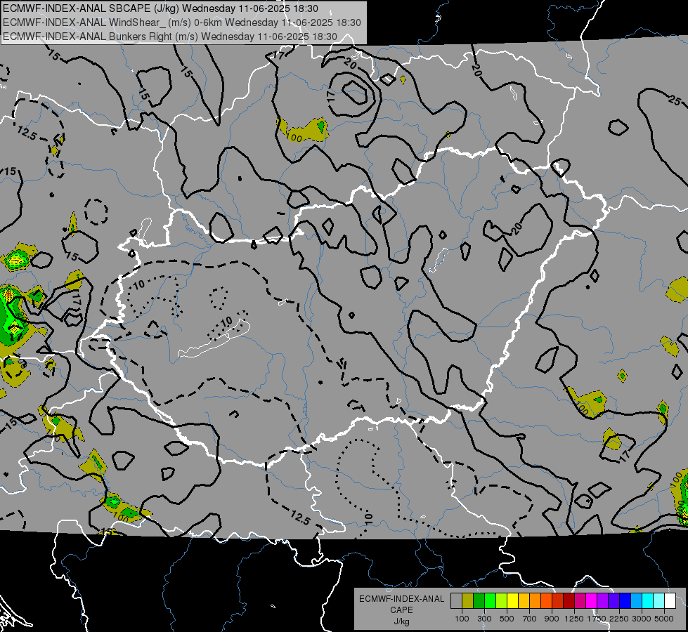Click the SBCAPE title line

point(161,8)
